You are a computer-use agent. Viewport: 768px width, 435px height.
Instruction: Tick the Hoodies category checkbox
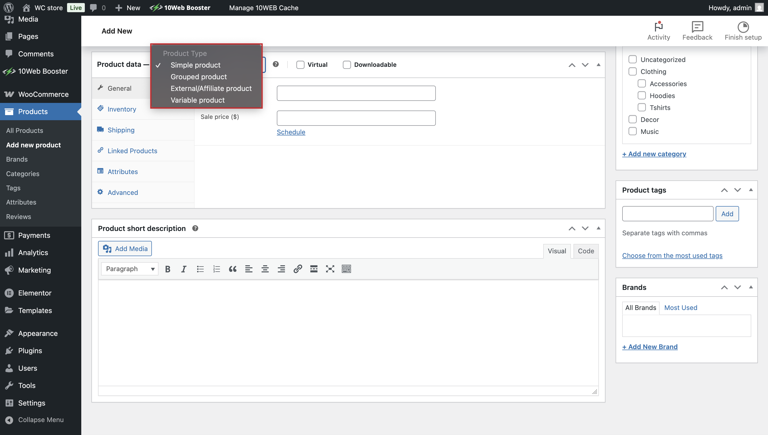(x=641, y=96)
